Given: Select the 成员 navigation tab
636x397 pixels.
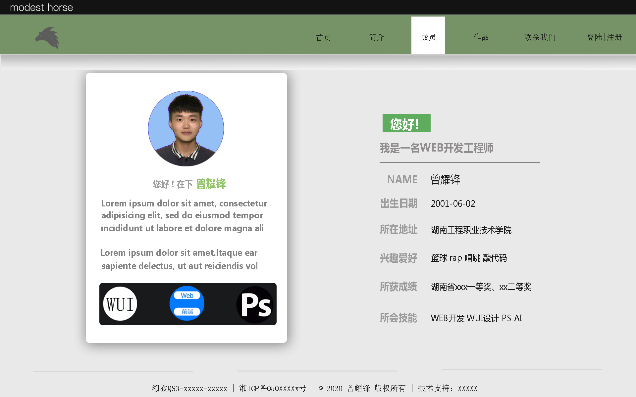Looking at the screenshot, I should (428, 37).
